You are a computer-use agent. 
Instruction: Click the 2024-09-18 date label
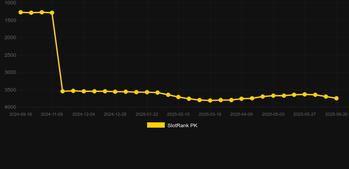20,114
